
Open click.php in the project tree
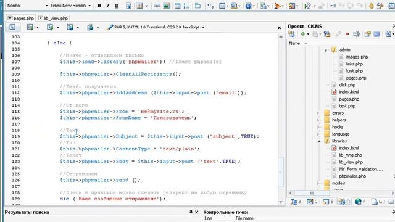click(x=347, y=85)
